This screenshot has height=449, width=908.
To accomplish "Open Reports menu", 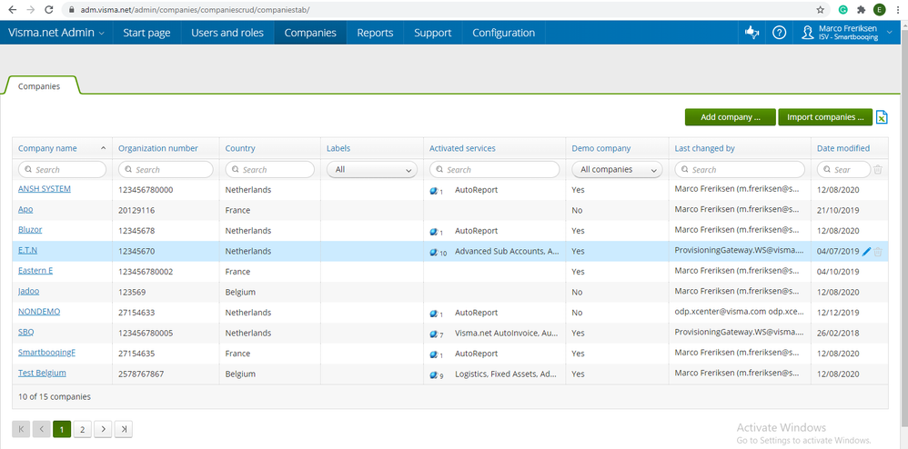I will tap(375, 33).
